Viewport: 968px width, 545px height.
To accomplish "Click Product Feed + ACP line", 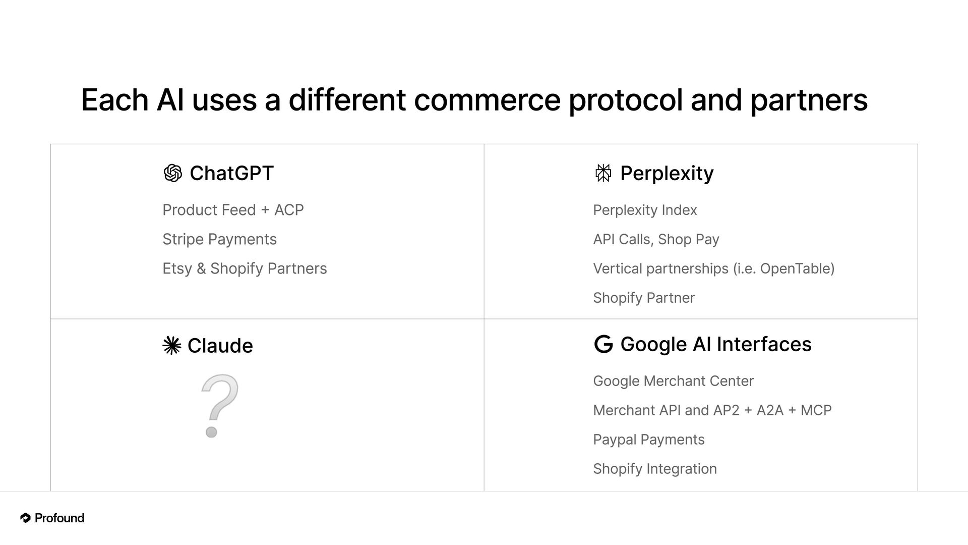I will (x=233, y=210).
